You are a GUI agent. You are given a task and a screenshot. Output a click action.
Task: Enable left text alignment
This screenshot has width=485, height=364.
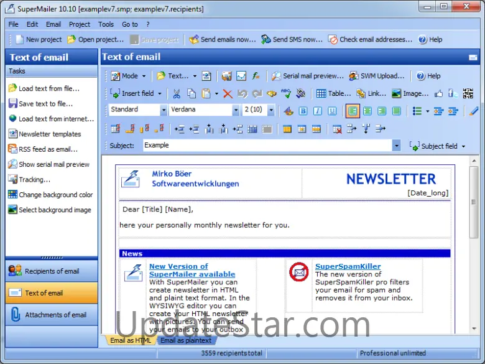[353, 111]
